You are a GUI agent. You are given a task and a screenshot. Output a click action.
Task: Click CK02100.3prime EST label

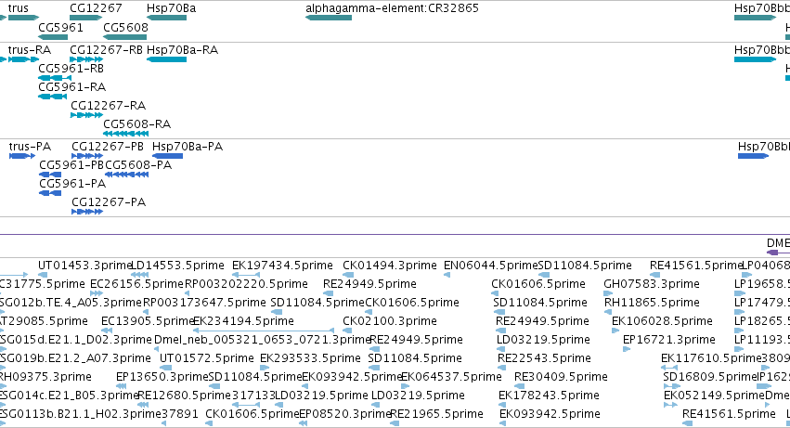coord(390,321)
